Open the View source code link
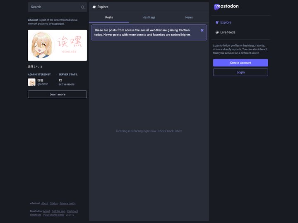 pos(53,215)
